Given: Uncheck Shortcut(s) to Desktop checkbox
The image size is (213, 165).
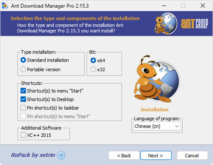Looking at the screenshot, I should (x=23, y=99).
